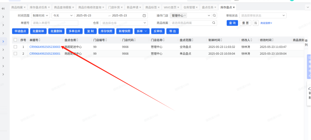Viewport: 311px width, 140px height.
Task: Click search icon in 操作门店 field
Action: (214, 15)
